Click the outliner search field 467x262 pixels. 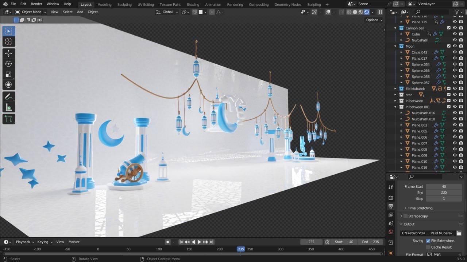coord(432,12)
